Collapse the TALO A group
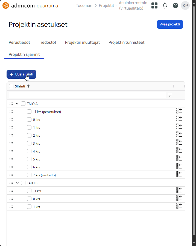This screenshot has height=246, width=196. (x=17, y=104)
